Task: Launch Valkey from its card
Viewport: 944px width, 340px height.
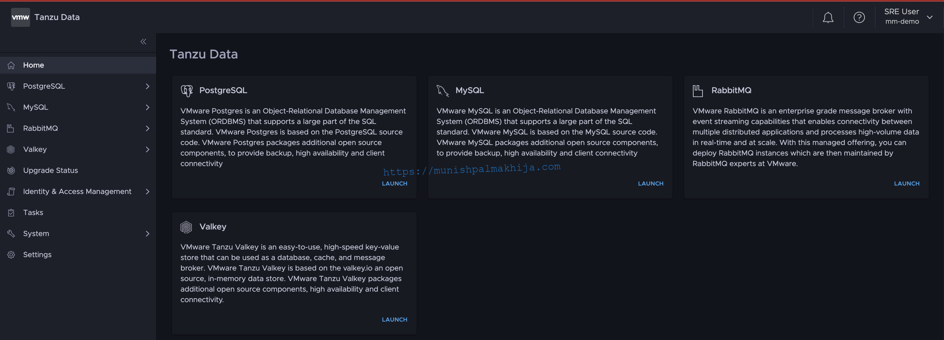Action: pos(394,319)
